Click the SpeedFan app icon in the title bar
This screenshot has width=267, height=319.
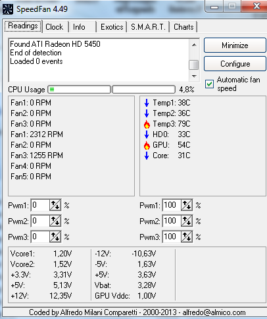[x=8, y=9]
